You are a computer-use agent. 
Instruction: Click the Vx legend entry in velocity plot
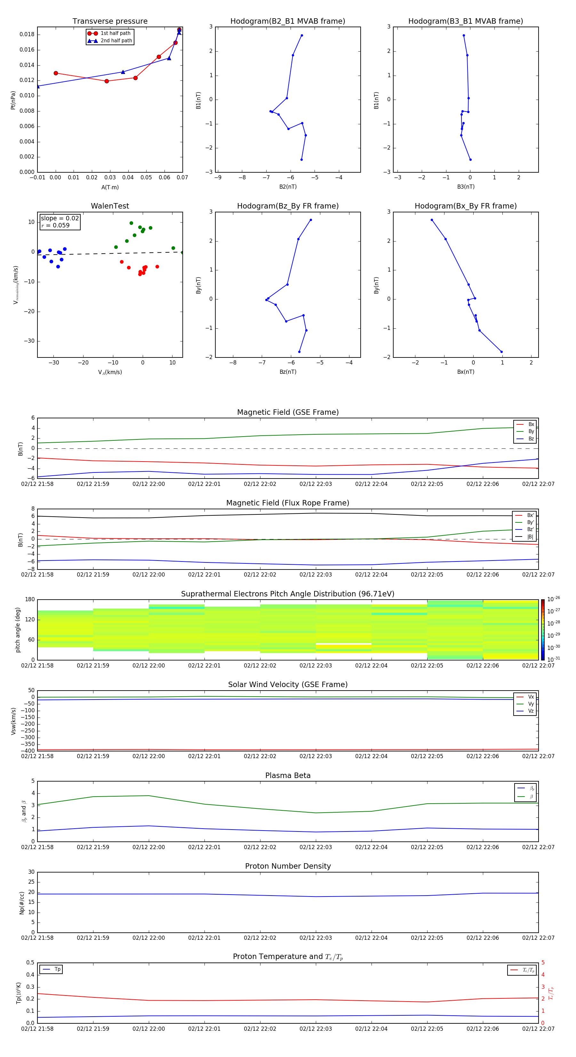[x=525, y=697]
